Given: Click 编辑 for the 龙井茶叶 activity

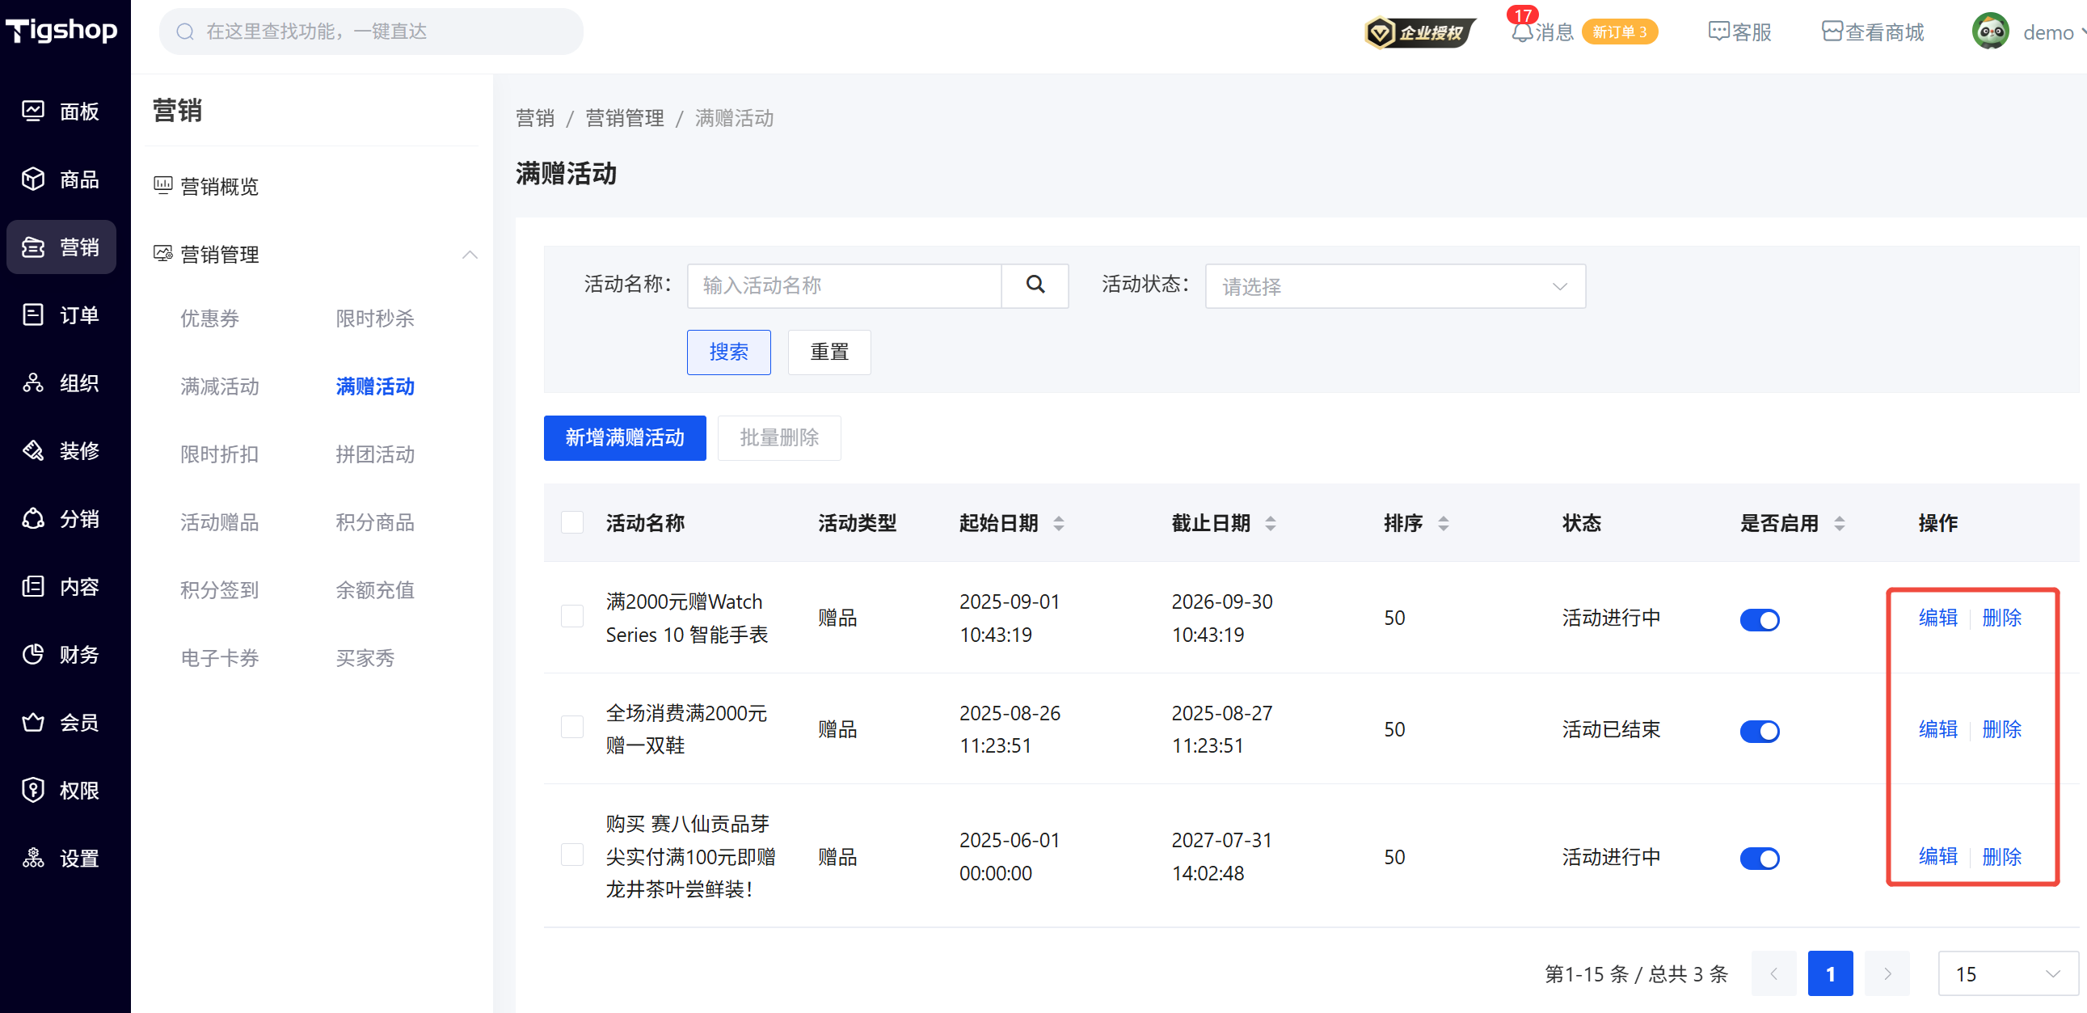Looking at the screenshot, I should (1937, 857).
